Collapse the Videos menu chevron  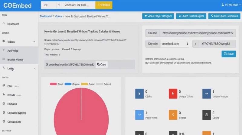[x=34, y=42]
